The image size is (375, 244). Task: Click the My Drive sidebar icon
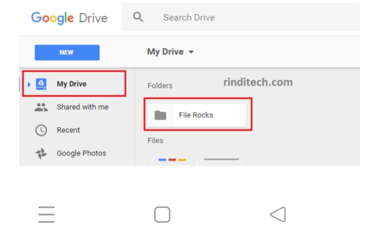point(41,84)
